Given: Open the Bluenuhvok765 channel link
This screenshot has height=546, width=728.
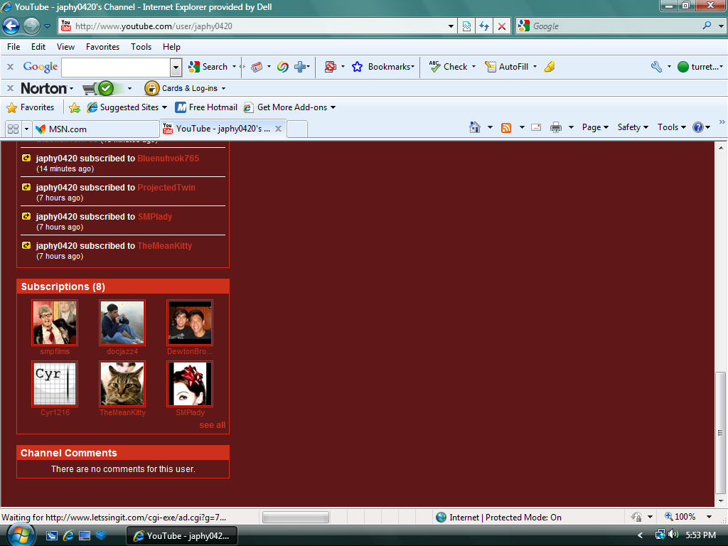Looking at the screenshot, I should point(168,159).
